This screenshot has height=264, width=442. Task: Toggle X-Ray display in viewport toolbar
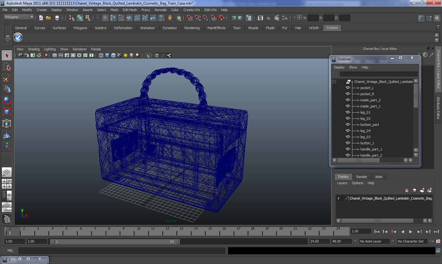pos(157,55)
